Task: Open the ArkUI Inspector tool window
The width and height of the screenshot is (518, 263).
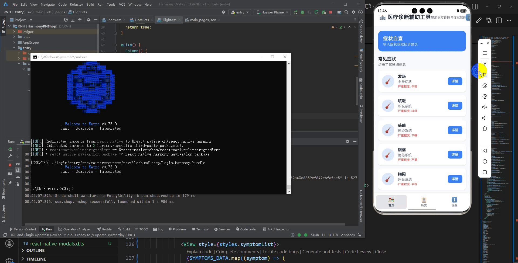Action: (x=276, y=229)
